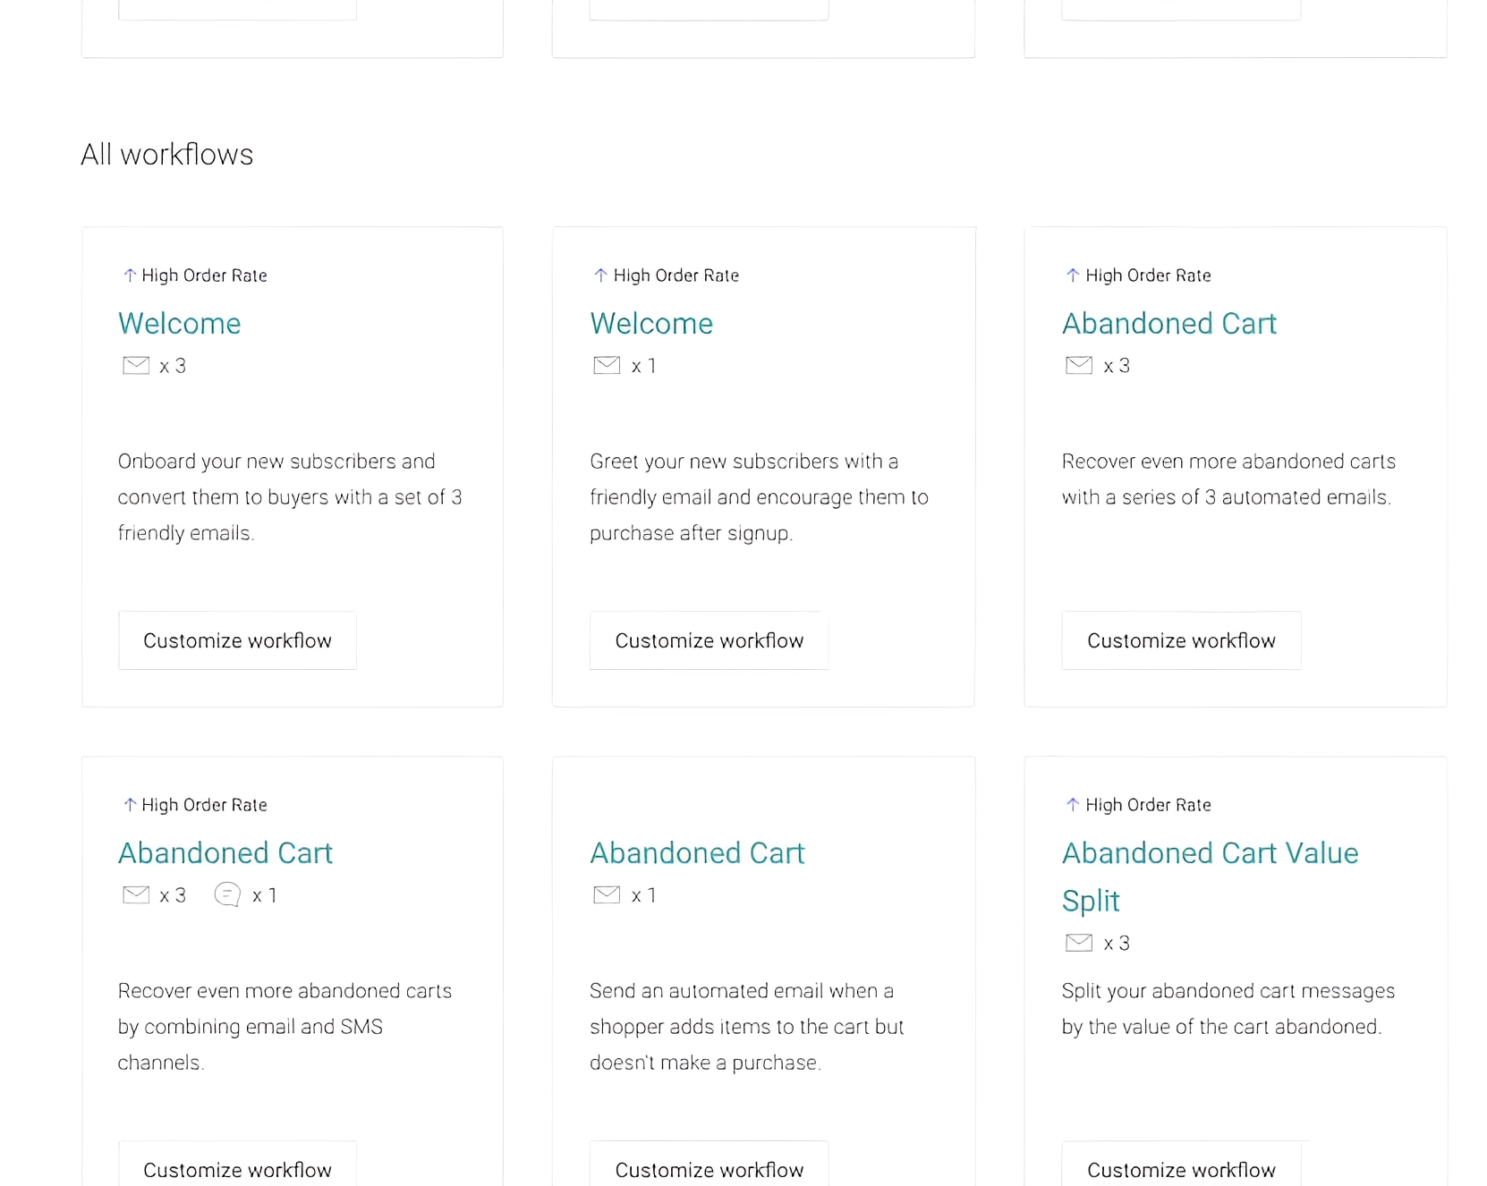Click the High Order Rate arrow on Abandoned Cart Value Split

pos(1073,805)
